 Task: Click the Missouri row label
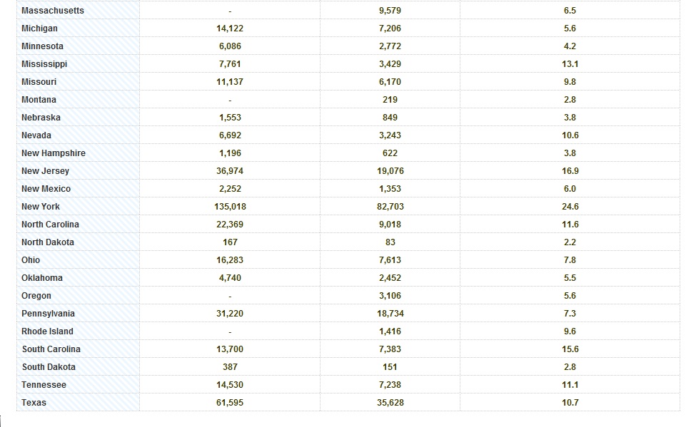(x=39, y=81)
